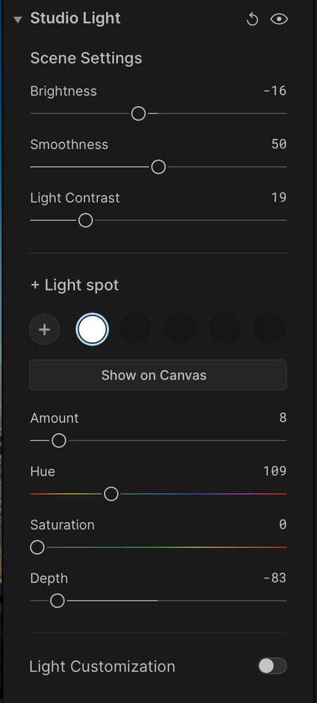This screenshot has width=317, height=703.
Task: Click the Show on Canvas button
Action: click(158, 375)
